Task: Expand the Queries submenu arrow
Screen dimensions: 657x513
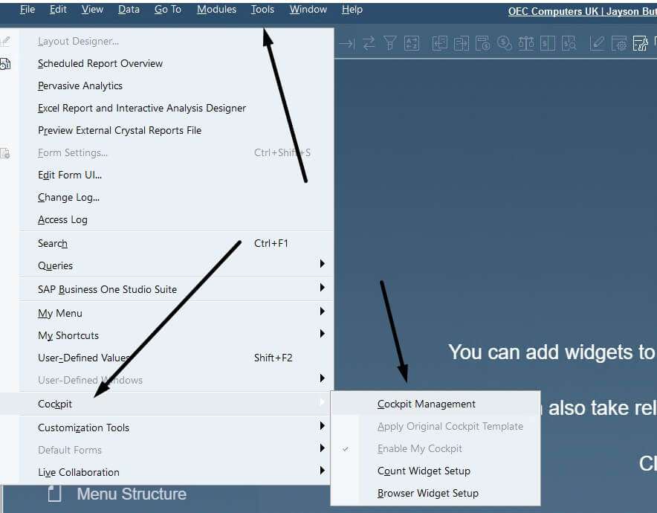Action: pos(323,264)
